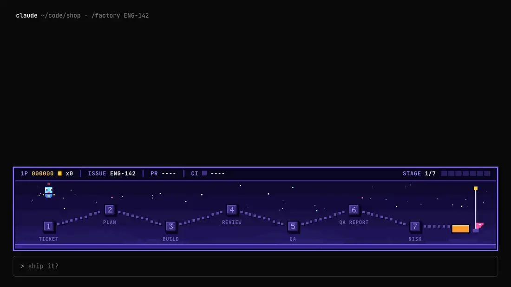The width and height of the screenshot is (511, 287).
Task: Click the stage 3 Build node
Action: pos(170,226)
